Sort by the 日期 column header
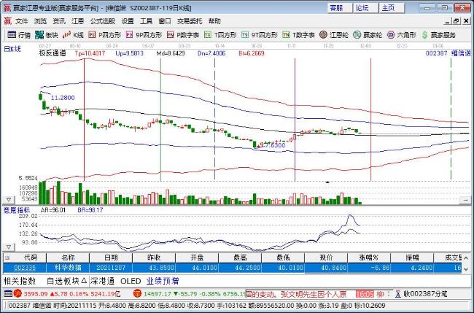The image size is (474, 313). coord(111,258)
